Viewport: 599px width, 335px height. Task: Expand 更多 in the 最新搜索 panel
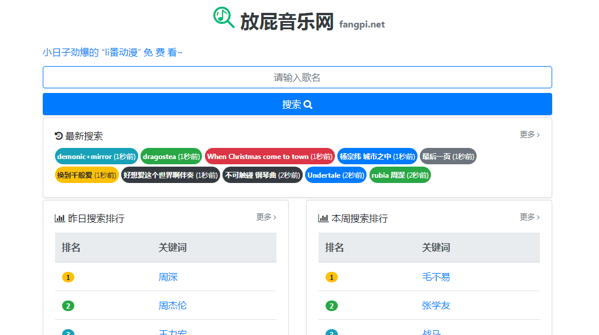pyautogui.click(x=529, y=134)
